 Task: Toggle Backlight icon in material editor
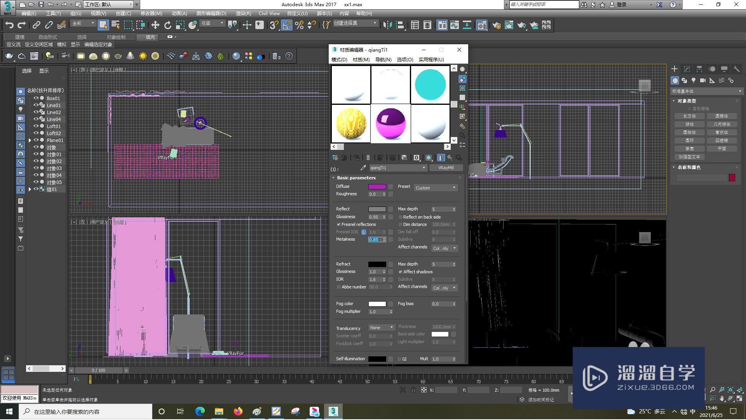tap(462, 79)
